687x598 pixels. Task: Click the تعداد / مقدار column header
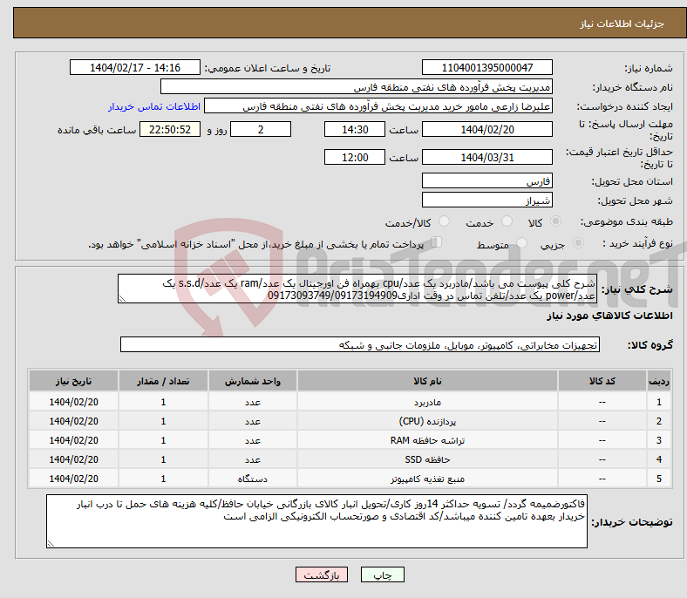point(163,381)
